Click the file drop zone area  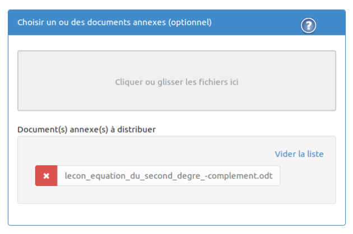pos(176,81)
